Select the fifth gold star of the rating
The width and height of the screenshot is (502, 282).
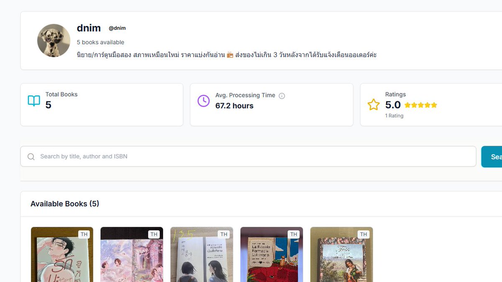pyautogui.click(x=434, y=105)
